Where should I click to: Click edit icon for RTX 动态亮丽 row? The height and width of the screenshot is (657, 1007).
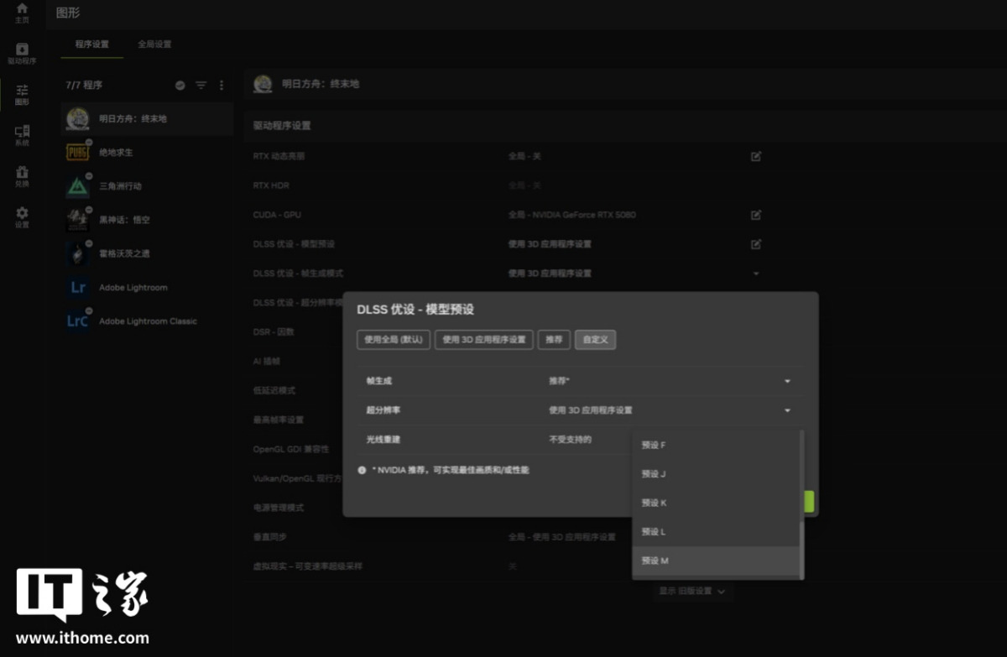[756, 156]
